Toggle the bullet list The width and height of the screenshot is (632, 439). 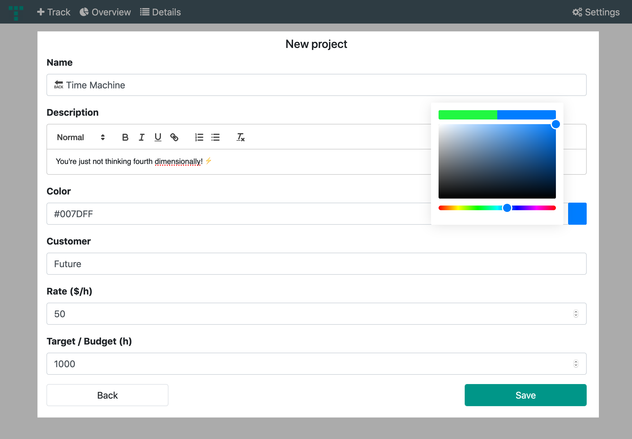point(216,137)
